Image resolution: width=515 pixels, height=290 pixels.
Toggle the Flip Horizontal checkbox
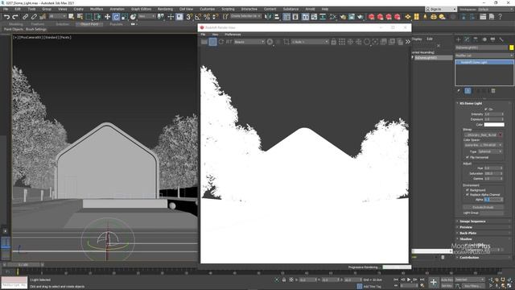[x=468, y=158]
